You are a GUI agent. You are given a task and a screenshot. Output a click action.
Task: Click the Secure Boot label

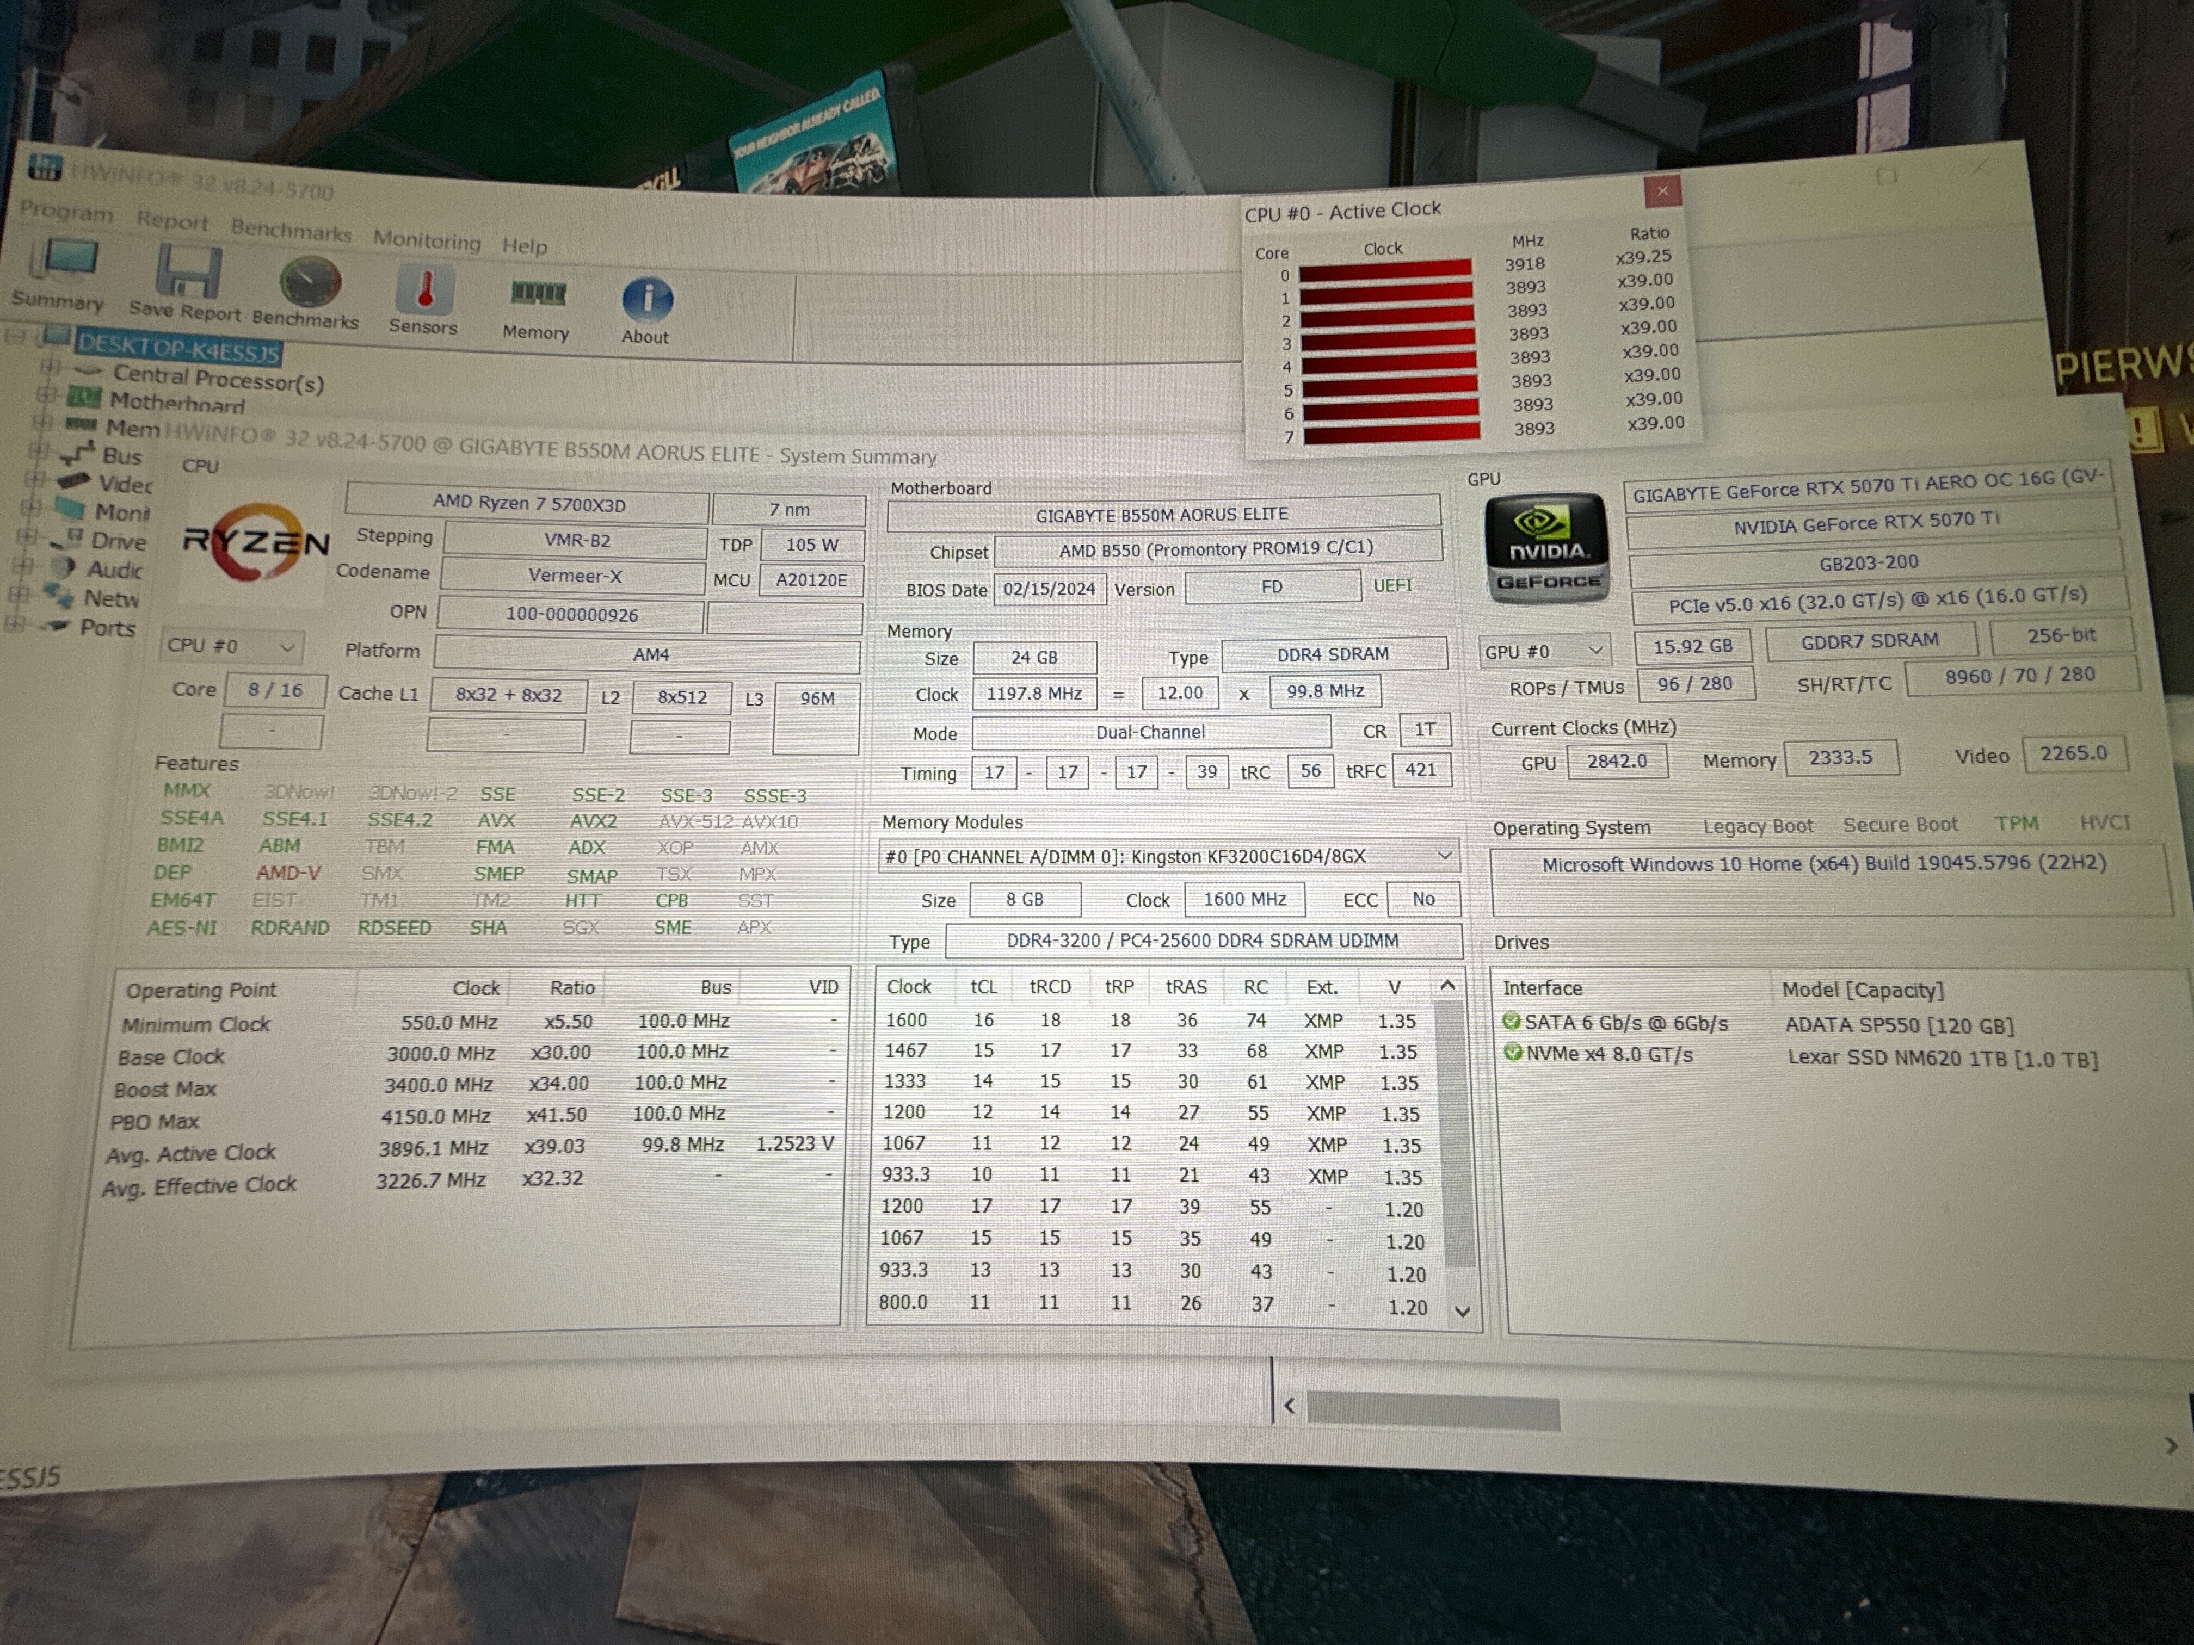1900,825
